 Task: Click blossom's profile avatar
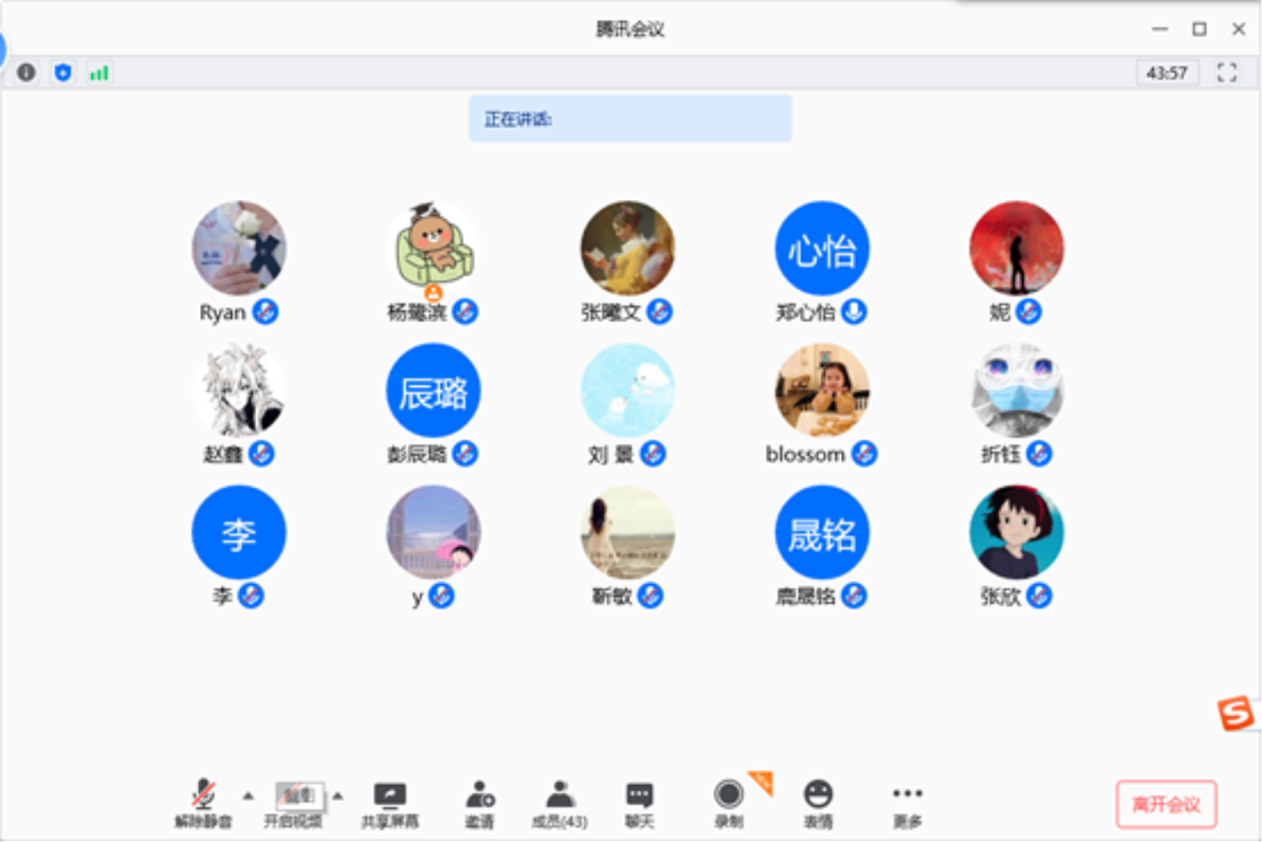[822, 390]
